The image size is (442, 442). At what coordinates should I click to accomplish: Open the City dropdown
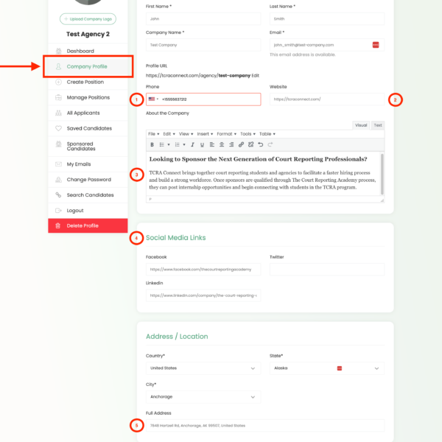[203, 397]
